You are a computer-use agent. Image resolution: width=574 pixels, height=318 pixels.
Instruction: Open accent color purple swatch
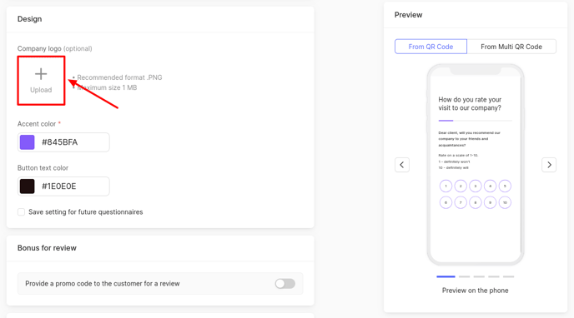tap(27, 142)
